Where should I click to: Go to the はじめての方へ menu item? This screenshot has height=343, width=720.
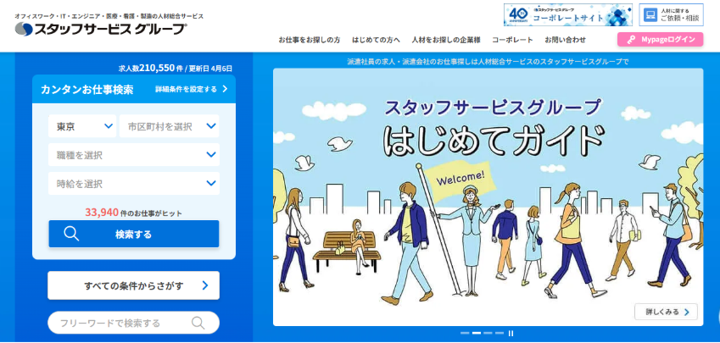coord(376,40)
